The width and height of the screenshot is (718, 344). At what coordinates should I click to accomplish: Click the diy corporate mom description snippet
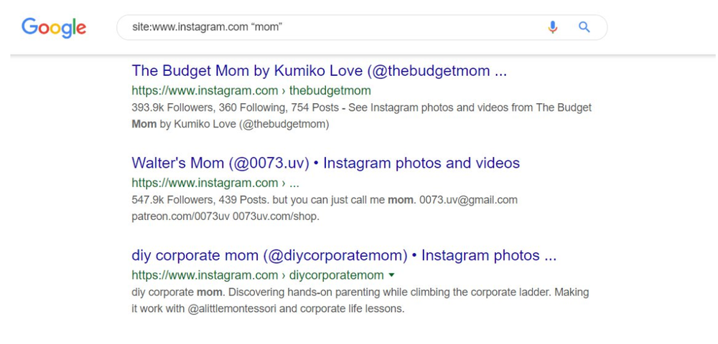pos(360,300)
